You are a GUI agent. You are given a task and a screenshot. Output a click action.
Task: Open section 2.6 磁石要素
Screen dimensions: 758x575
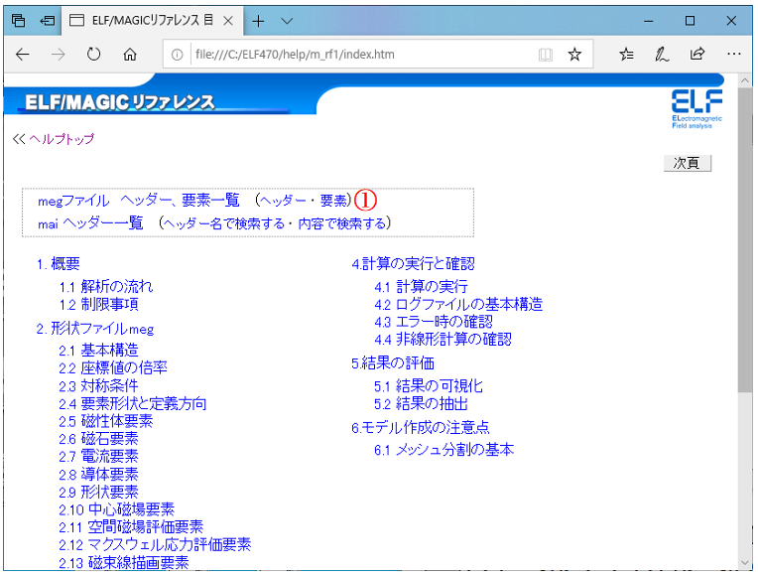[98, 439]
